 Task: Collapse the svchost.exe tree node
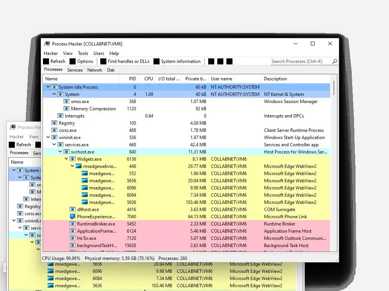60,152
